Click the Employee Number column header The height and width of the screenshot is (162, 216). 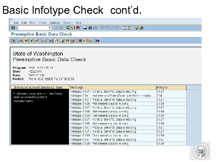tap(25, 88)
